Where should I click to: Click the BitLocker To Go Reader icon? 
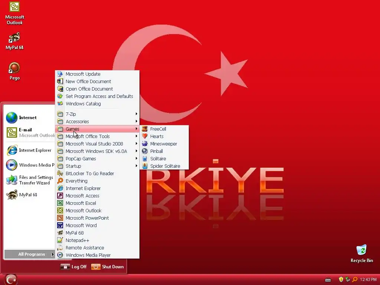[60, 174]
